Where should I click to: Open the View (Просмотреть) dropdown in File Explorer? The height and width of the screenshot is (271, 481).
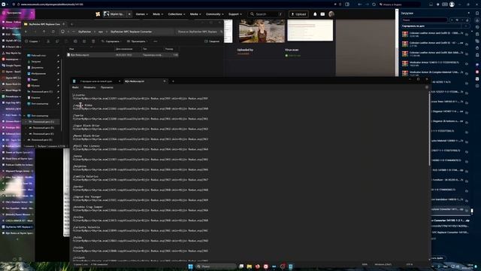137,41
